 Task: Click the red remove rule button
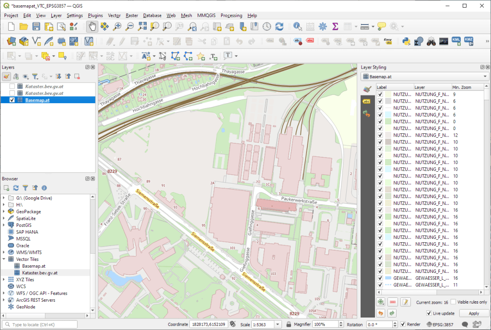[393, 302]
